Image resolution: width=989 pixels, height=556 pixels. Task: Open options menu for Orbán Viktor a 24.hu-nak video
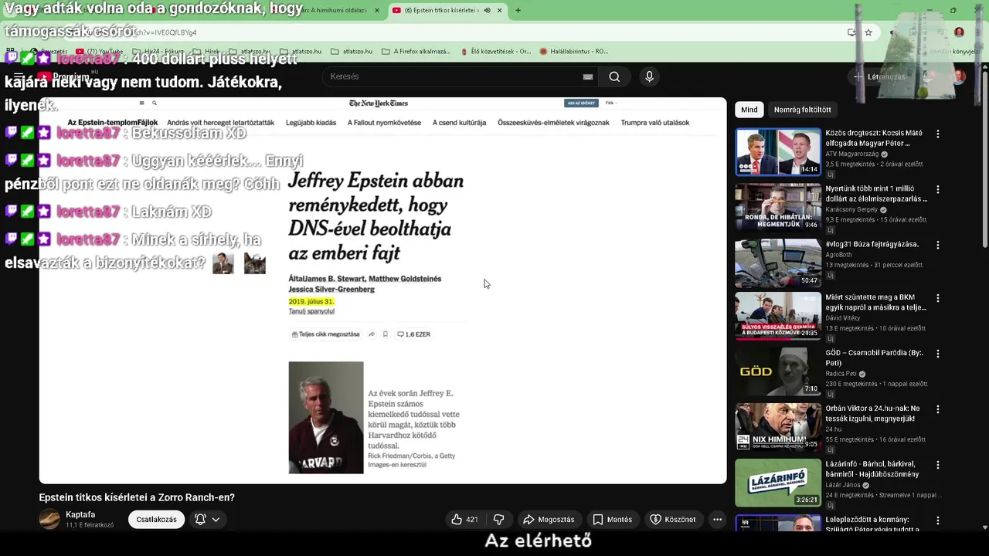coord(938,409)
